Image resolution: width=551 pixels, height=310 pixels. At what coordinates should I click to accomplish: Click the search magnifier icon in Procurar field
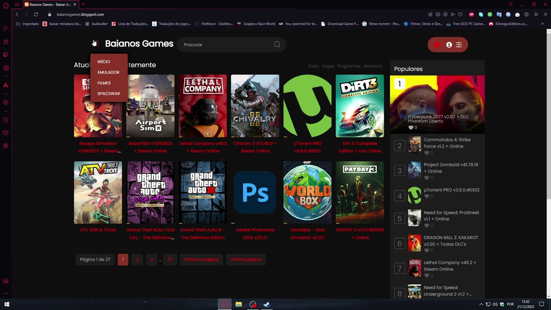[277, 44]
